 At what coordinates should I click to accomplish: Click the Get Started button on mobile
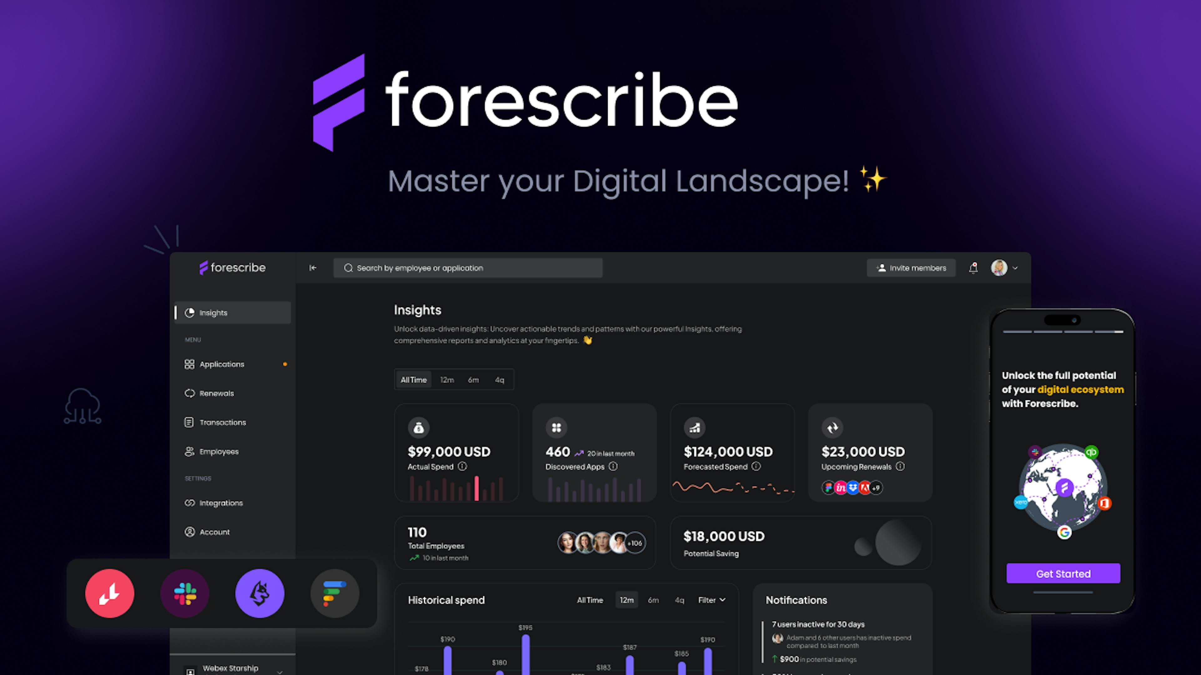point(1063,573)
